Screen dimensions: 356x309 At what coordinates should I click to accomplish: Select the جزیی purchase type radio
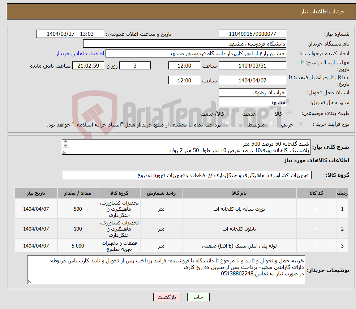300,124
